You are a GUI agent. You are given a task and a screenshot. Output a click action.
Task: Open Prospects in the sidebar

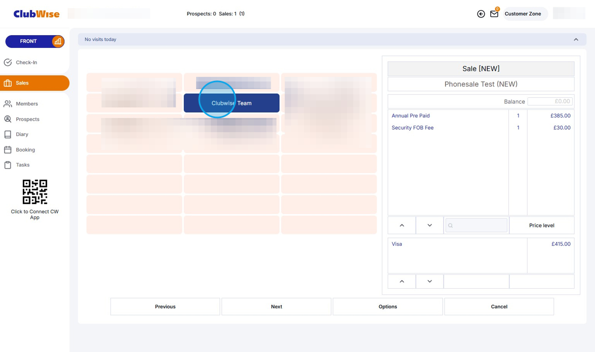click(35, 119)
